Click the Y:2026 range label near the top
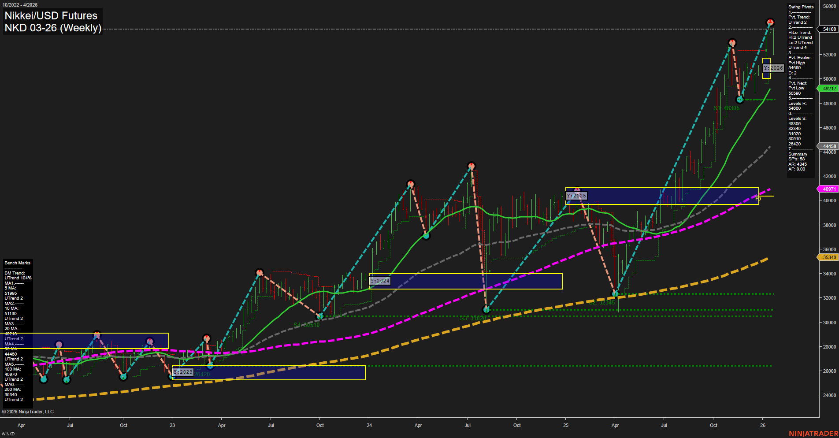Screen dimensions: 839x438 pyautogui.click(x=773, y=68)
